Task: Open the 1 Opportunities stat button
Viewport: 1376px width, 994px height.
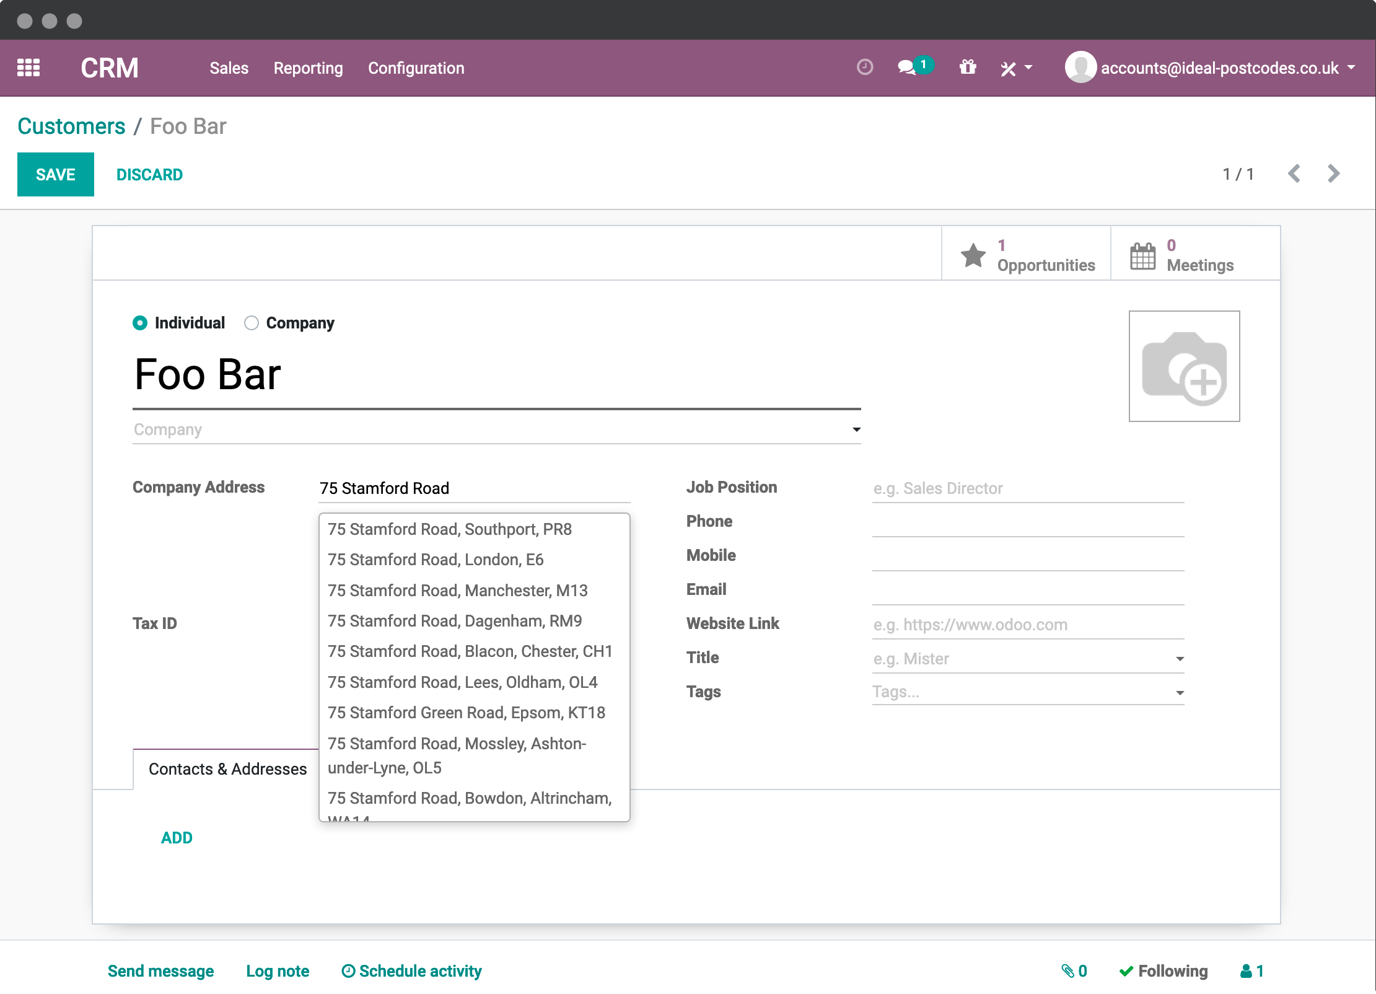Action: point(1026,253)
